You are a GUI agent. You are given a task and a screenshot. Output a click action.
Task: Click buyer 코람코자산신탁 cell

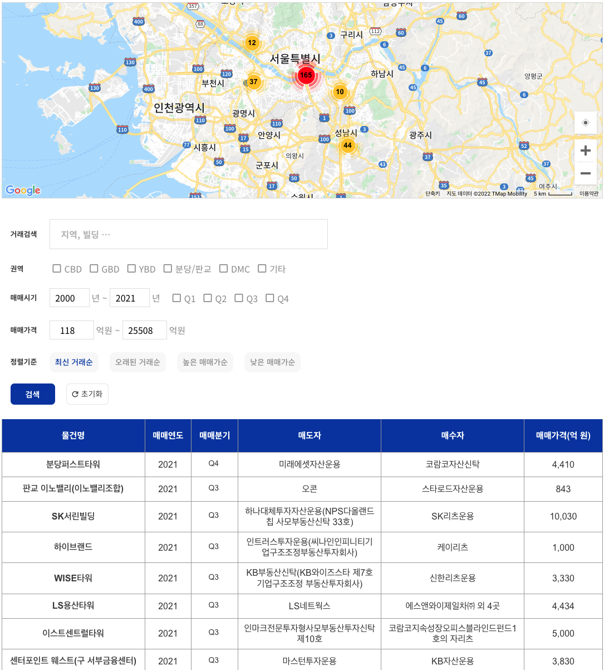pos(453,464)
